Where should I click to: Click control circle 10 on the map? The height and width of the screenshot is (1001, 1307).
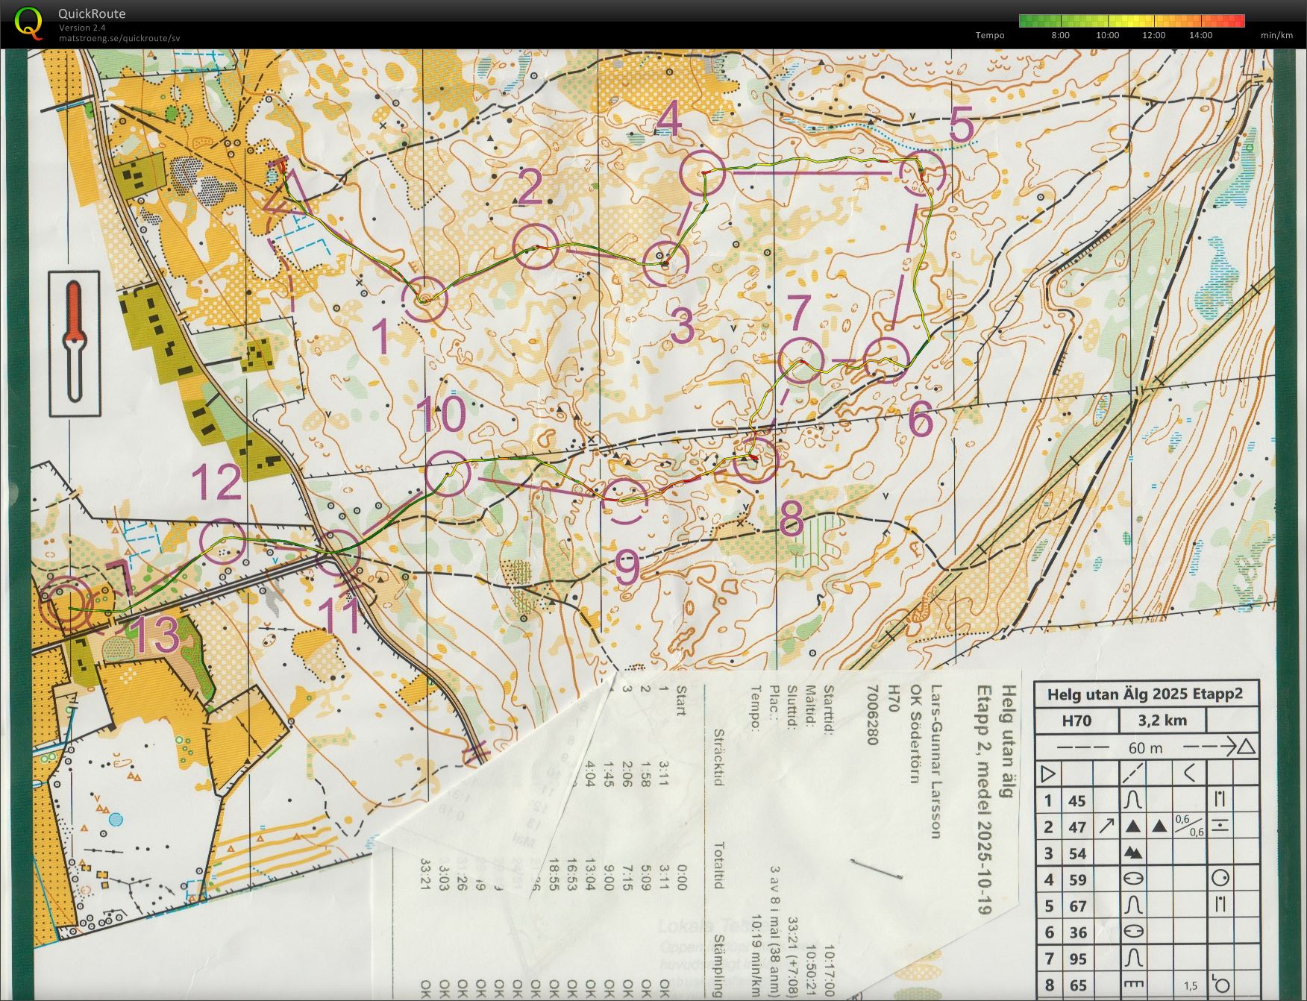tap(448, 474)
